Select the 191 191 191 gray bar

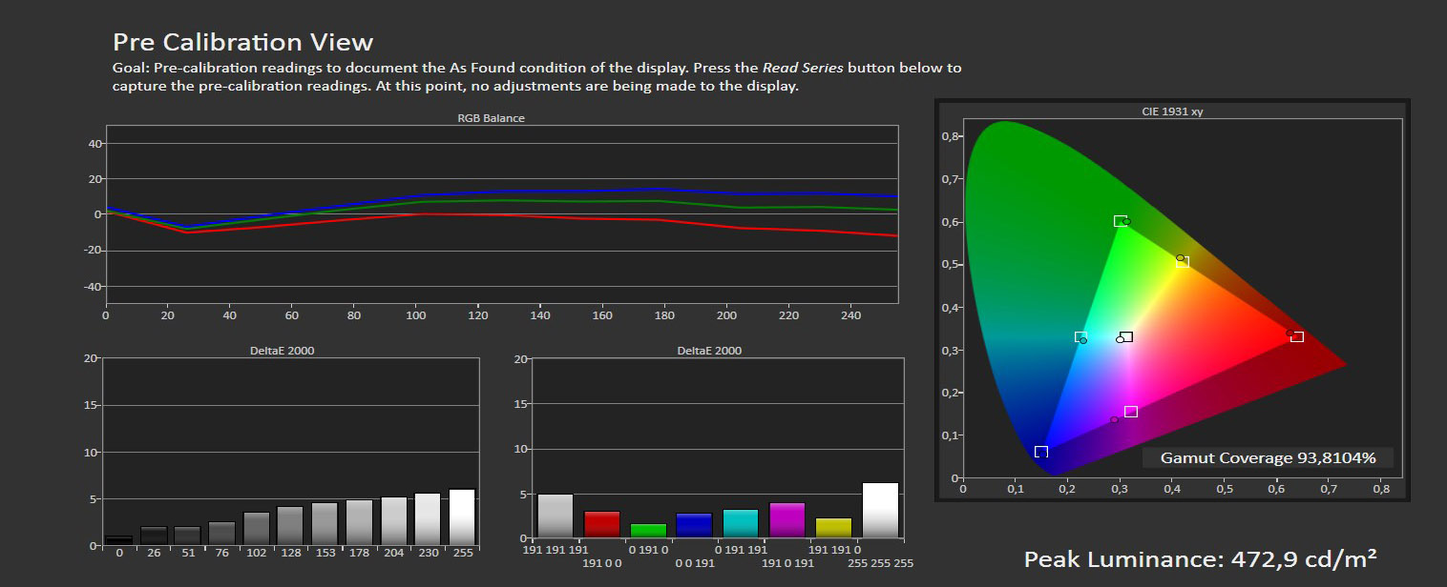click(x=556, y=516)
